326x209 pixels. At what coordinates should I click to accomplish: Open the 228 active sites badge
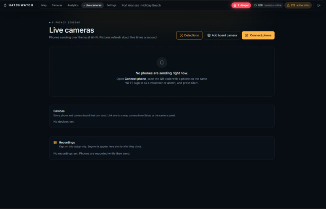click(298, 5)
